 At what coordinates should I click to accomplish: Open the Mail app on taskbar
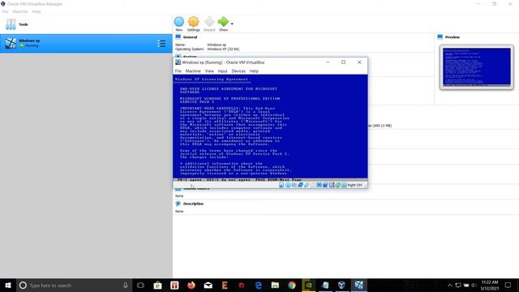pos(208,285)
